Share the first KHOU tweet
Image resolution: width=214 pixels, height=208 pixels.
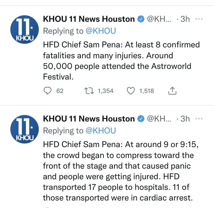[x=172, y=91]
